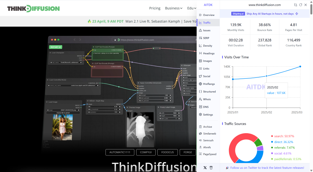The image size is (313, 172).
Task: Select the Traffic sidebar icon
Action: [x=200, y=23]
